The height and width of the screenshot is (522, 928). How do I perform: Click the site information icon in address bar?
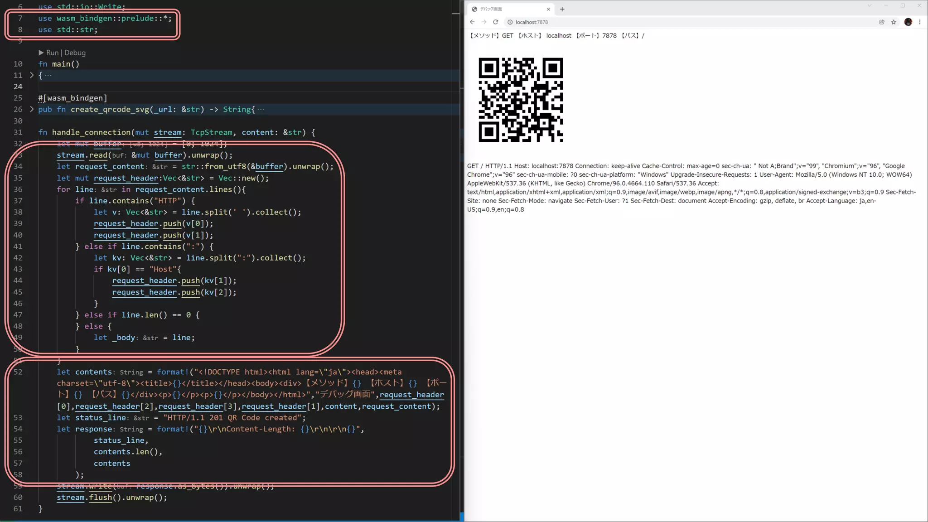[510, 22]
